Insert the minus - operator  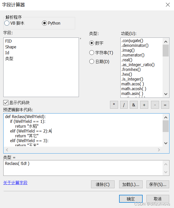155,105
